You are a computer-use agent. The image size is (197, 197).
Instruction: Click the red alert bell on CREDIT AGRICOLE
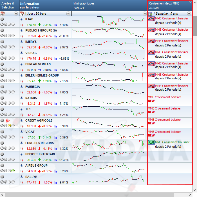click(8, 120)
